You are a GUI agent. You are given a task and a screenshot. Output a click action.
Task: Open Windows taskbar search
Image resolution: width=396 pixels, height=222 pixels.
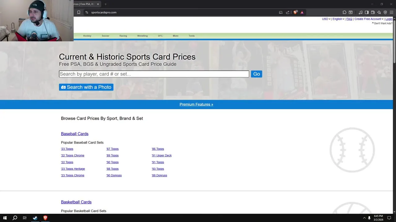click(15, 218)
